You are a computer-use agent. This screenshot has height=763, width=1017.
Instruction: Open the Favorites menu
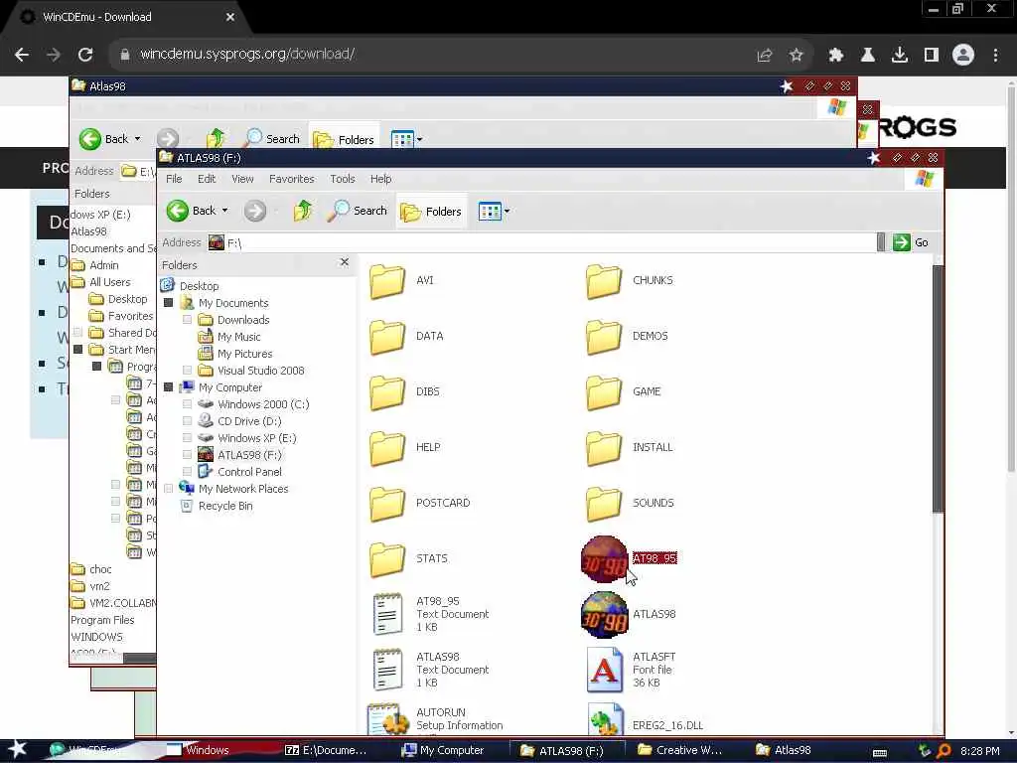pos(292,179)
